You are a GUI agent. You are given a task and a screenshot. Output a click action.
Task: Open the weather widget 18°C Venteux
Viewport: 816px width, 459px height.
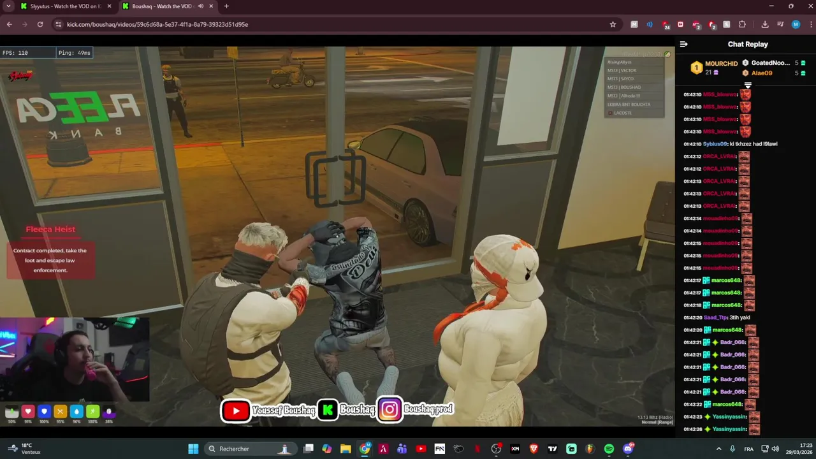click(x=24, y=449)
